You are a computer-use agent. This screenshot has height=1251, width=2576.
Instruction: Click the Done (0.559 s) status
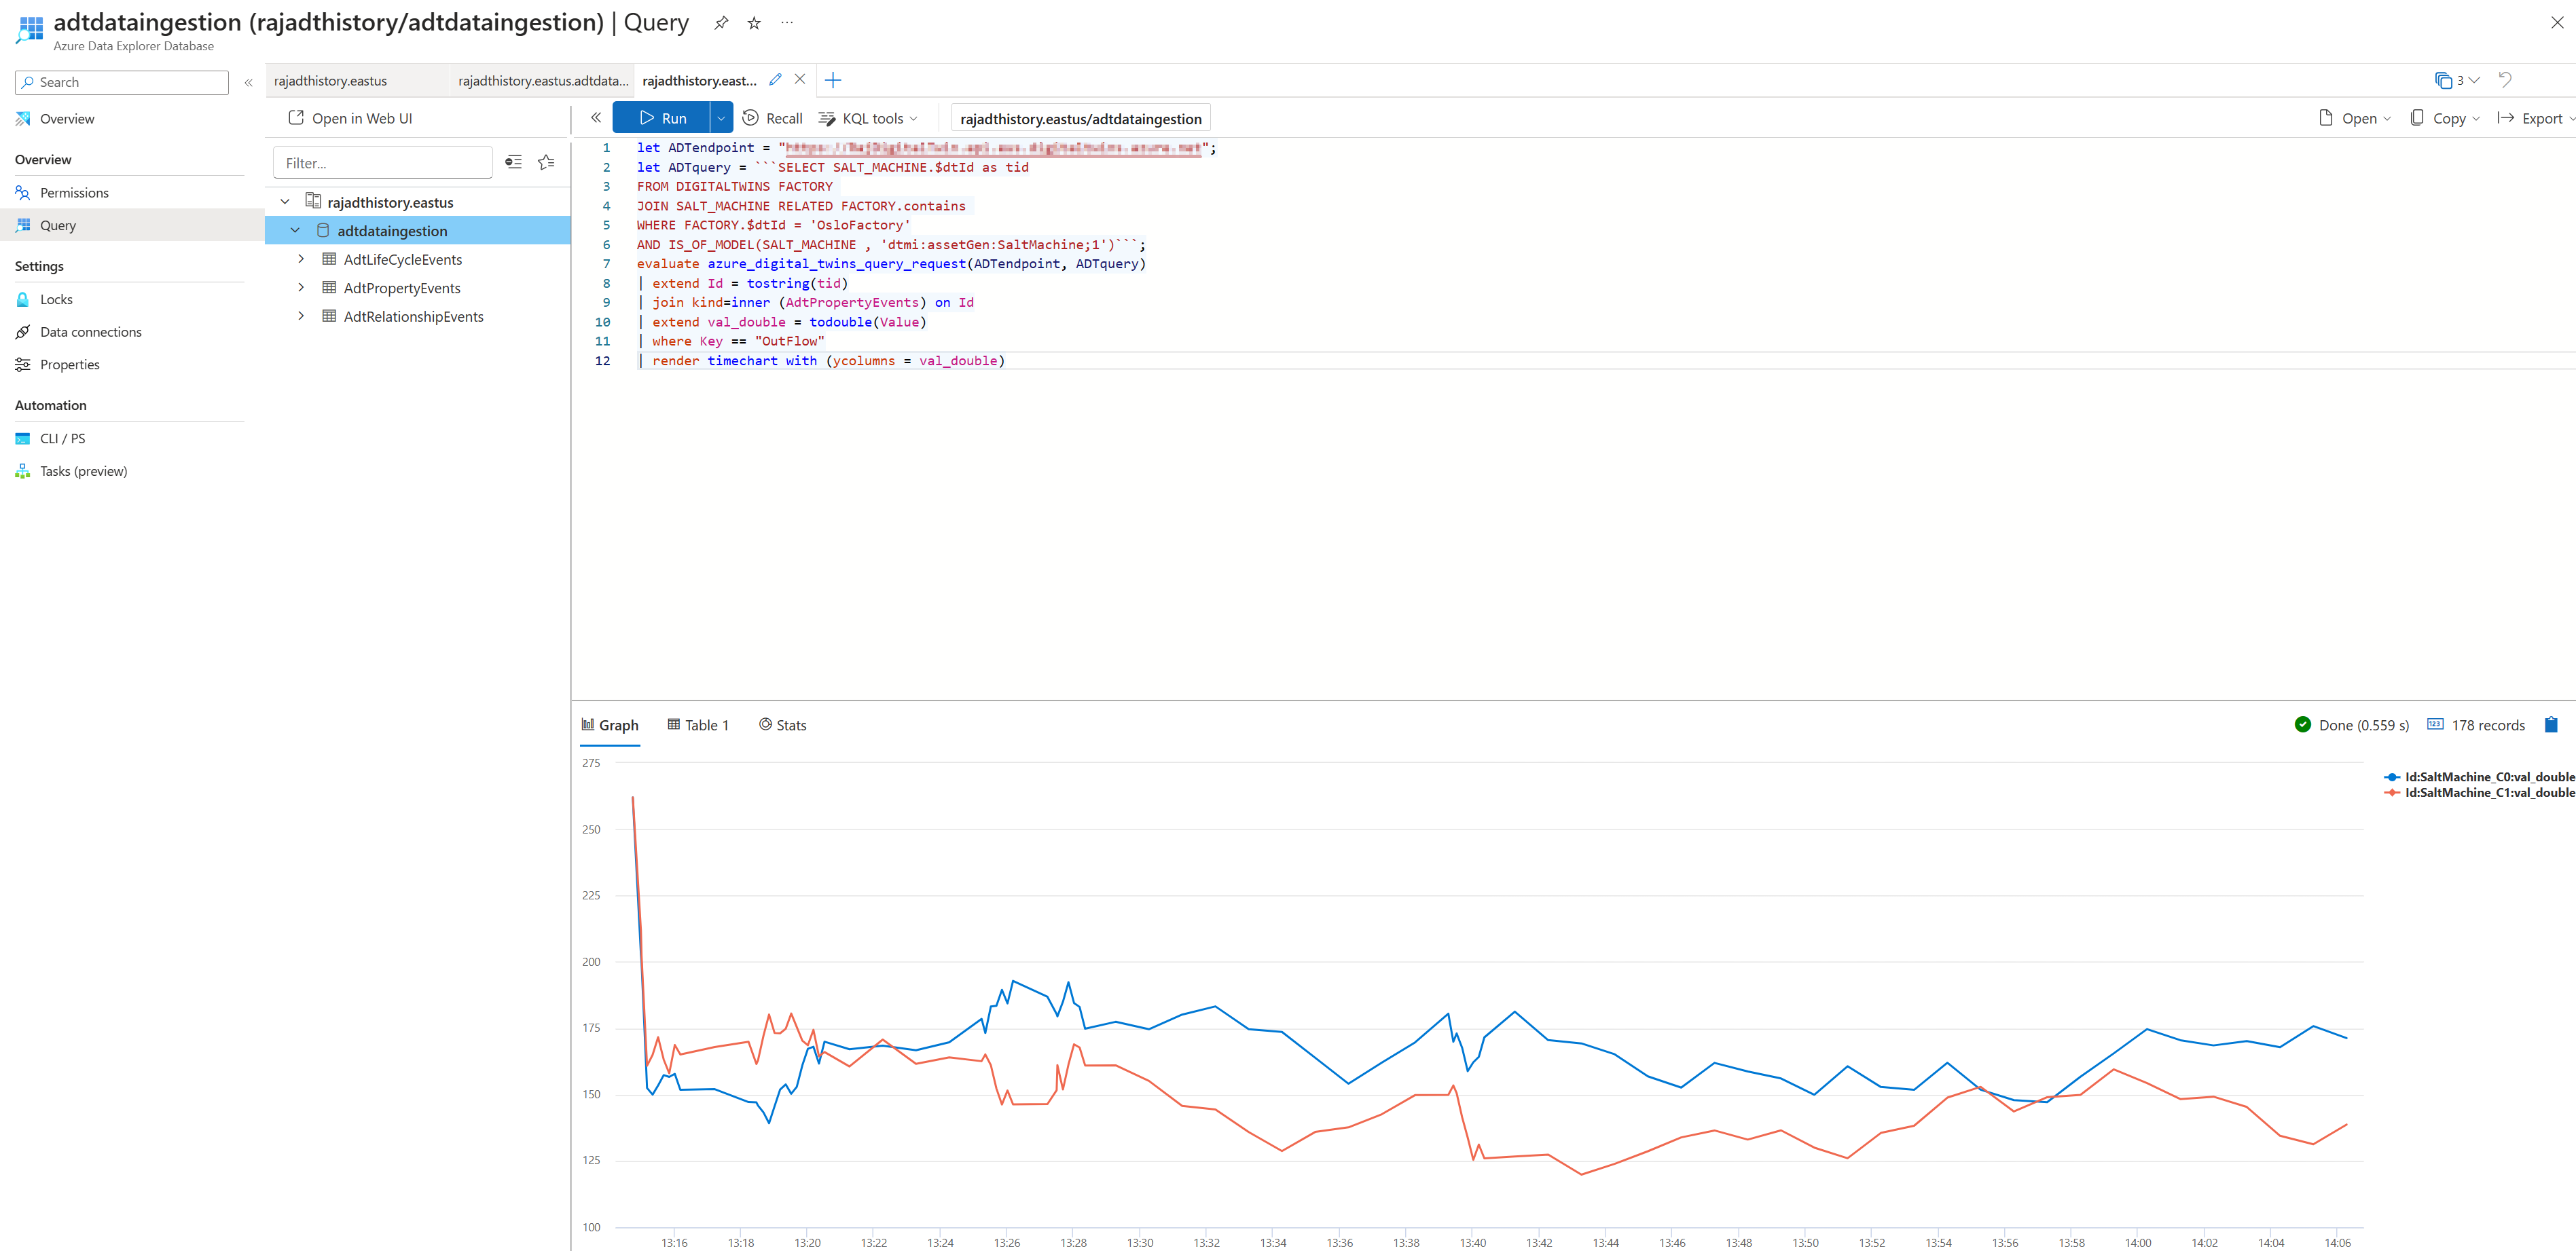pos(2352,724)
